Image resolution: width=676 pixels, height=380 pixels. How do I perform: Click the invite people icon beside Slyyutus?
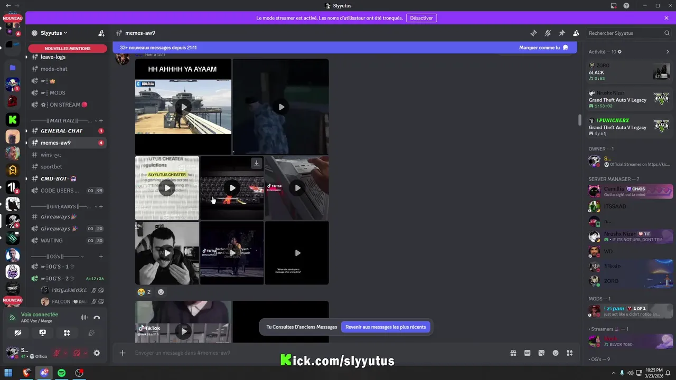101,33
